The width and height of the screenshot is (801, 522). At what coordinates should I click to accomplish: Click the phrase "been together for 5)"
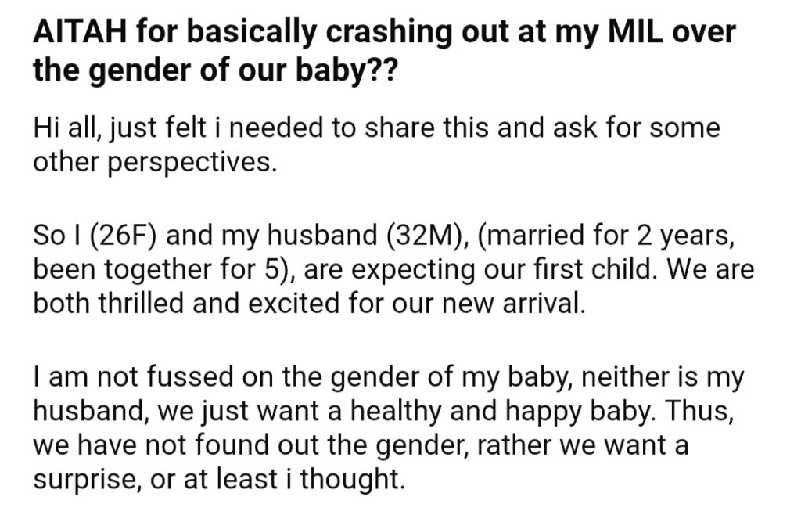point(163,269)
